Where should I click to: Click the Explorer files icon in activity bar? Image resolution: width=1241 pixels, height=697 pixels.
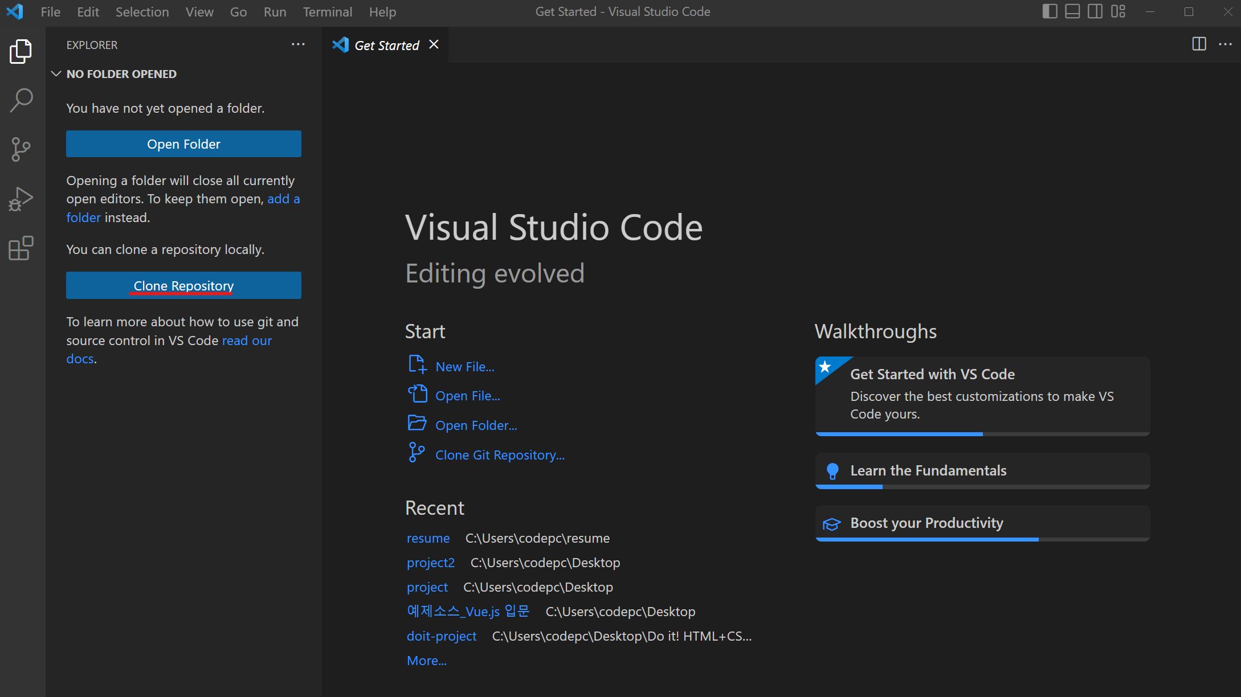click(22, 52)
